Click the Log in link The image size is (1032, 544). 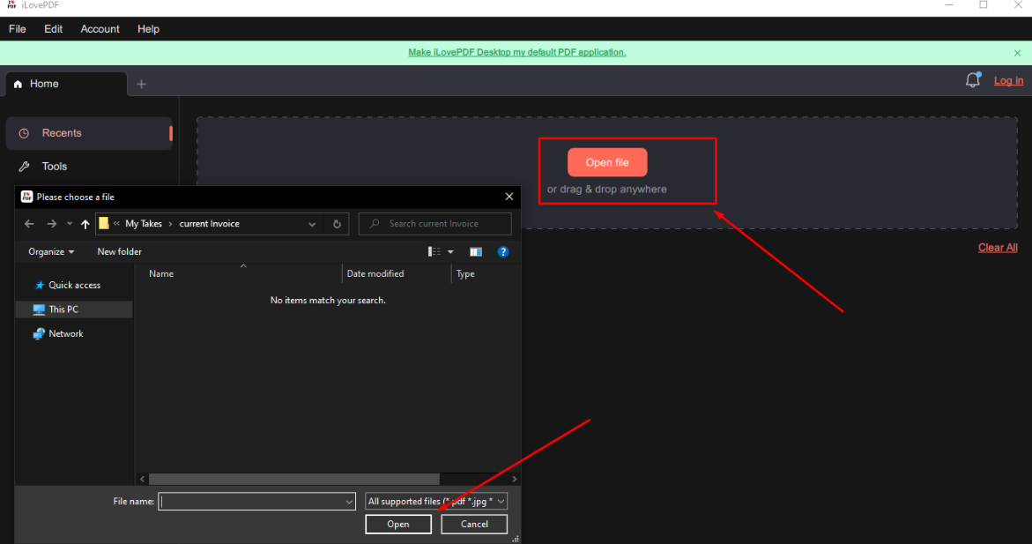pos(1008,80)
